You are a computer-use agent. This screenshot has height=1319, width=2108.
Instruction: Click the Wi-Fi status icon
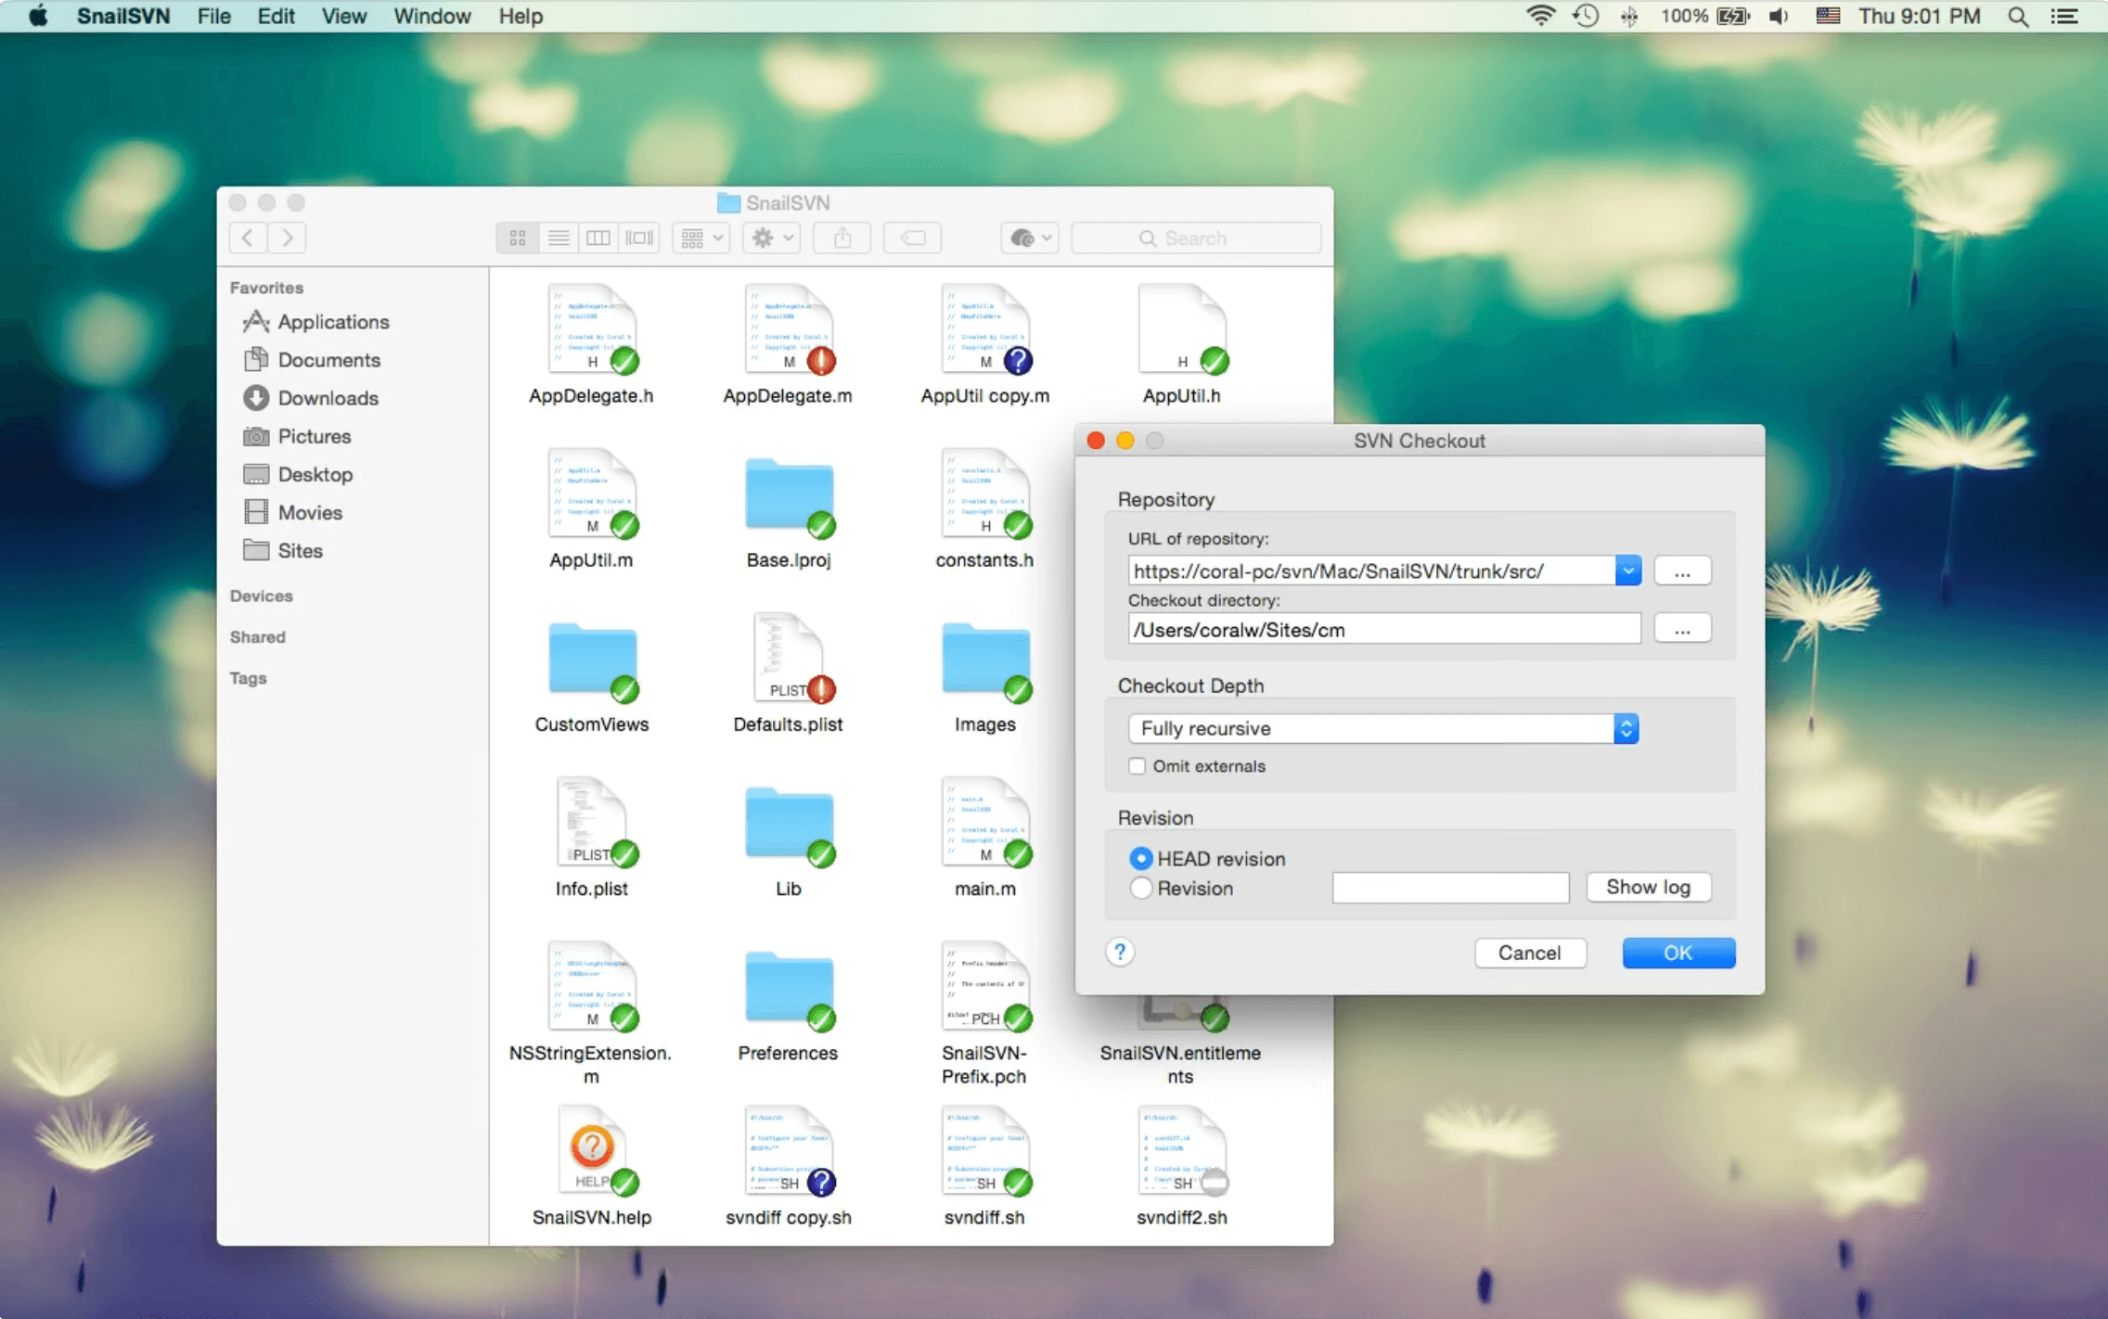pos(1541,16)
